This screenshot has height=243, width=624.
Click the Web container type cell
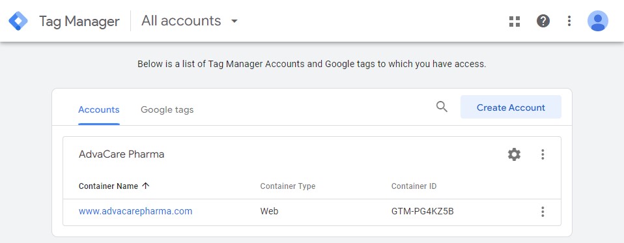tap(269, 211)
